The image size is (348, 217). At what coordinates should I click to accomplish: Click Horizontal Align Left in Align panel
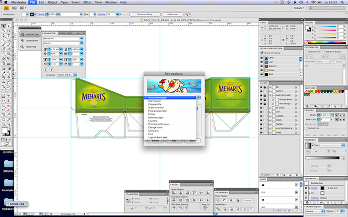174,193
